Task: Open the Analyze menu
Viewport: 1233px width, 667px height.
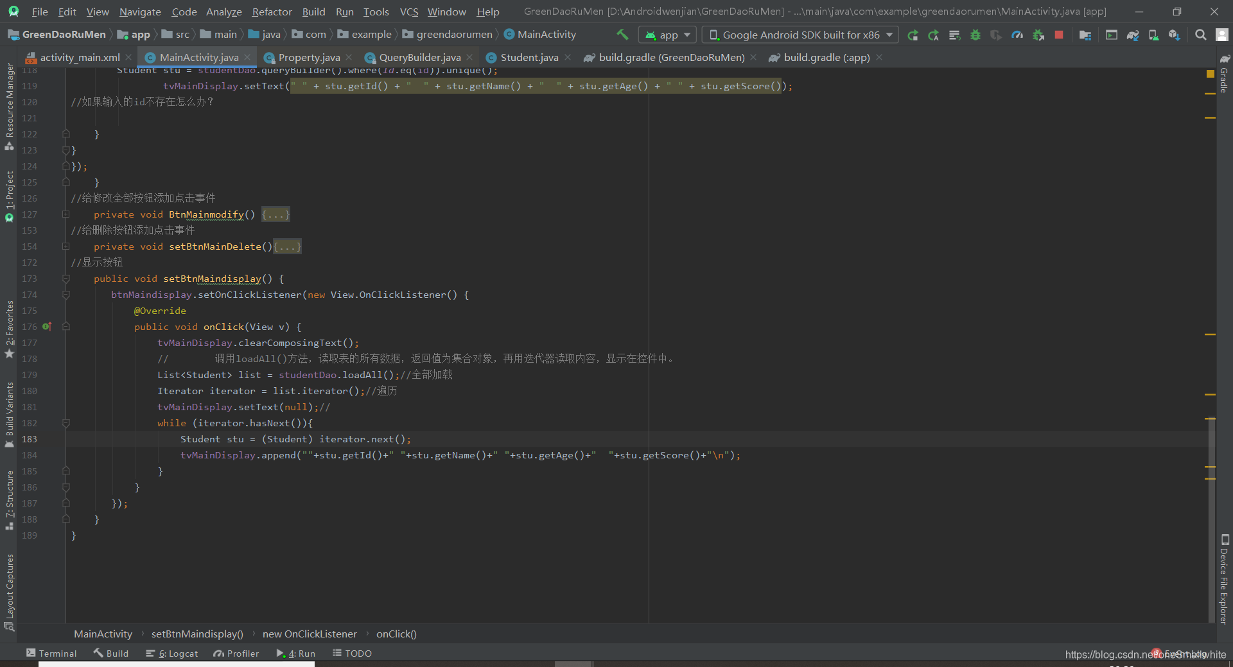Action: point(224,12)
